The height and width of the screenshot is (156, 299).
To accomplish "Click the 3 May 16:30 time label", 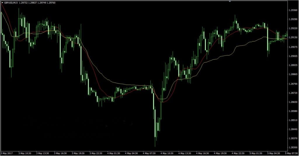I will point(60,153).
